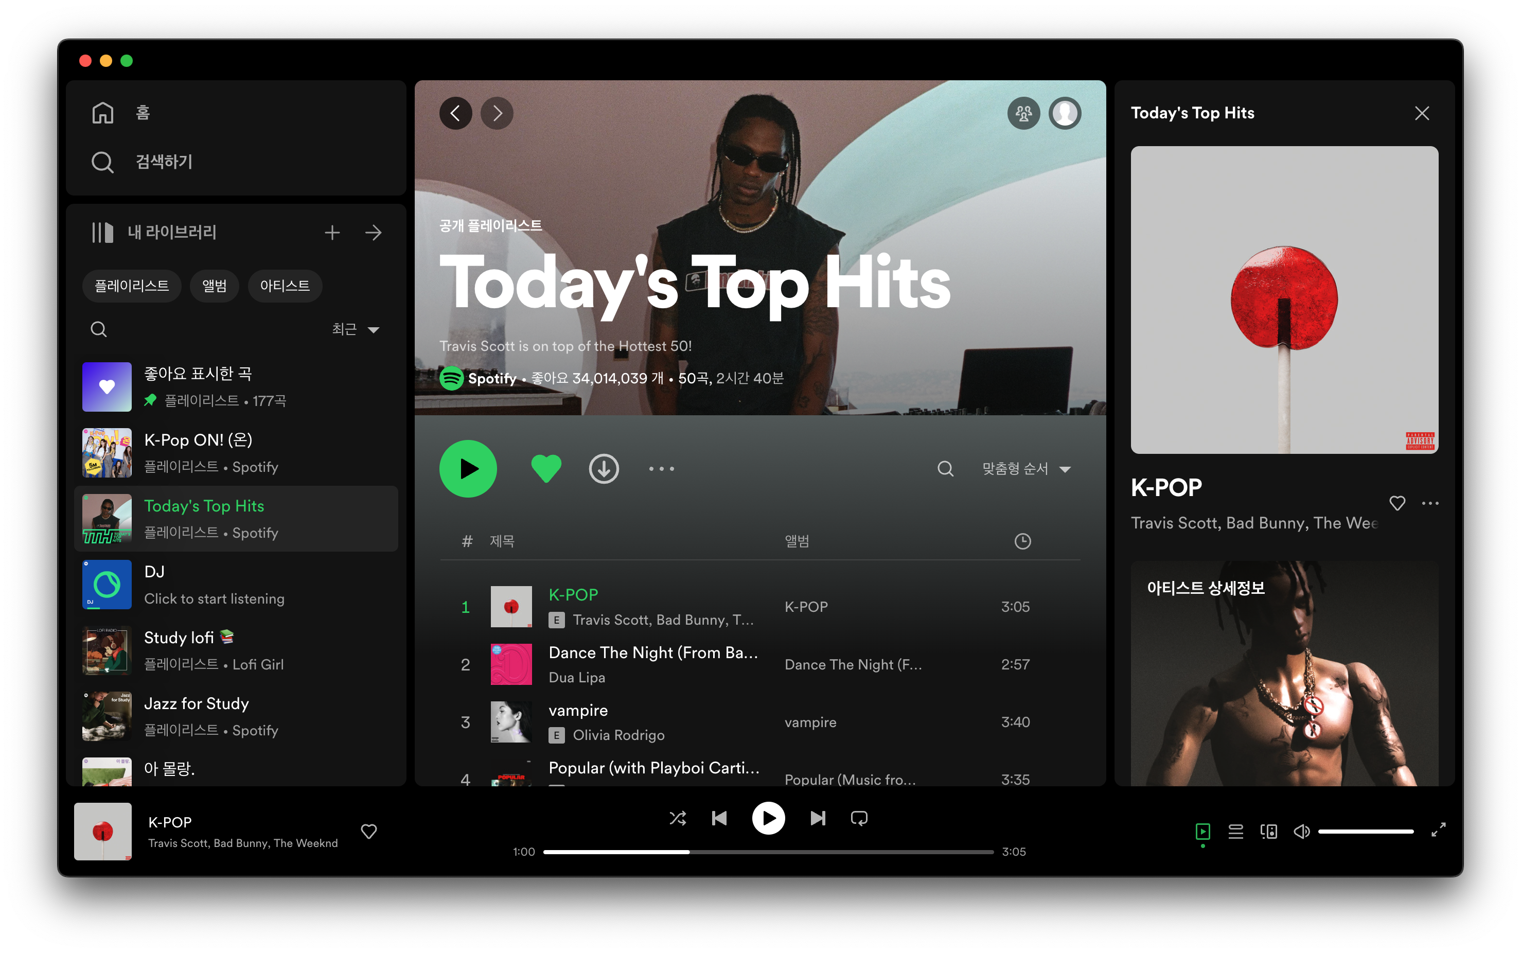Sort by the 앨범 column header
This screenshot has height=953, width=1521.
pos(797,541)
